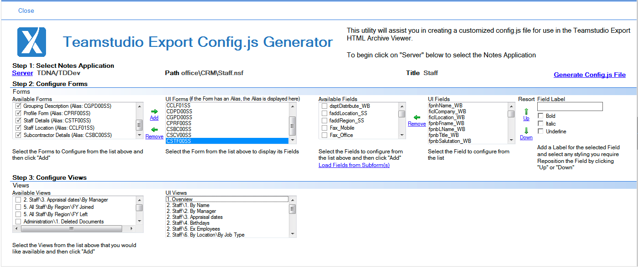Select 2. Staff\1. By Name view

(x=227, y=205)
